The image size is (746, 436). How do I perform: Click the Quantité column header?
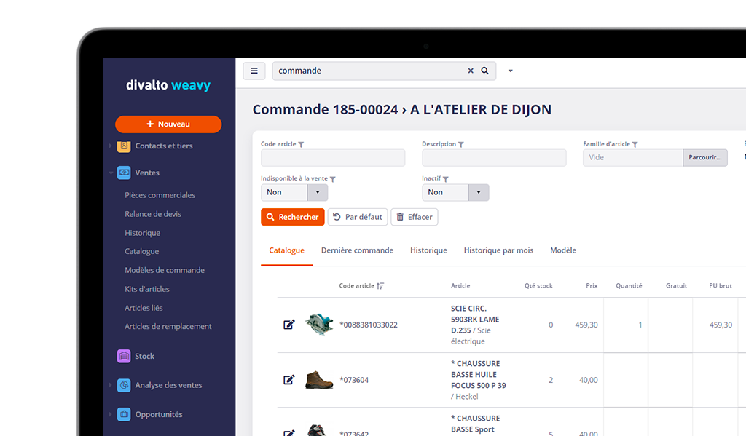click(629, 286)
